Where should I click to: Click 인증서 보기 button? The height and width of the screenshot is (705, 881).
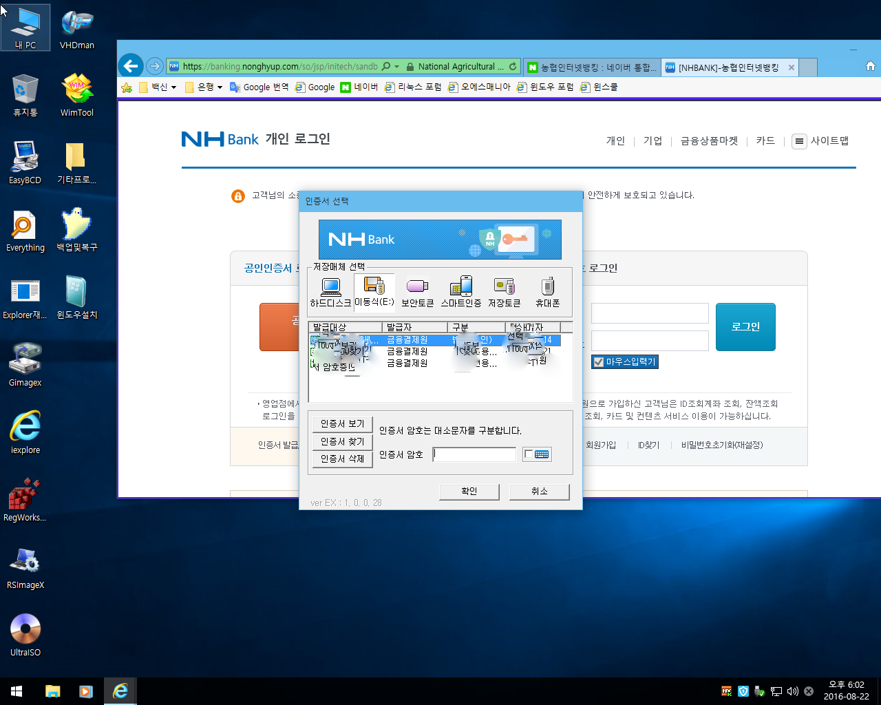click(343, 423)
